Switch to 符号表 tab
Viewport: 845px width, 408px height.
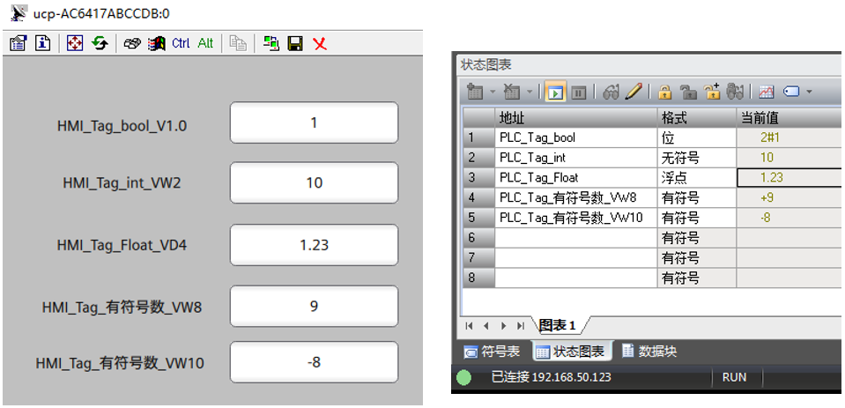[x=493, y=352]
